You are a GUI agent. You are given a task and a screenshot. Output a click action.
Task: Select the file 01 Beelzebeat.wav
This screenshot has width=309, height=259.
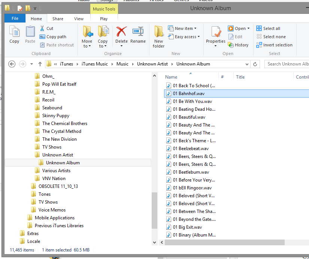tap(191, 149)
